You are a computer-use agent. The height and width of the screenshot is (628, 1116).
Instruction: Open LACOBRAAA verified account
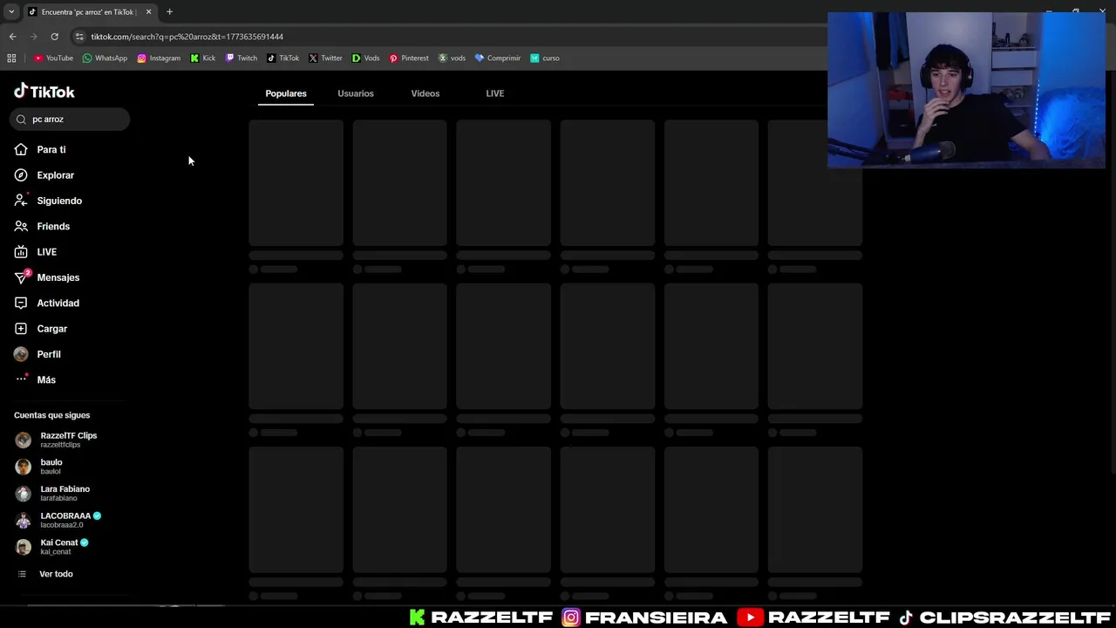tap(58, 520)
